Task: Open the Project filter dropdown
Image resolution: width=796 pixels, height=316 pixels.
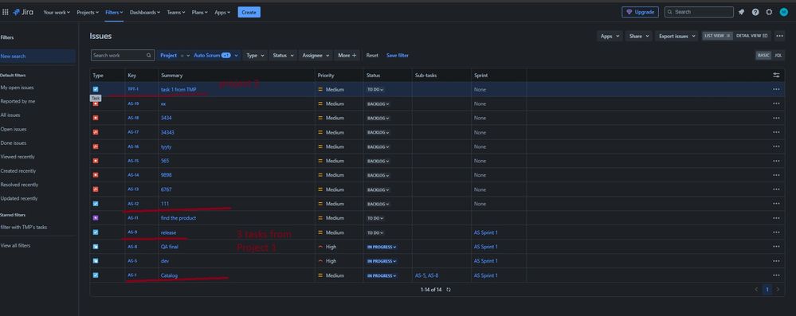Action: coord(174,55)
